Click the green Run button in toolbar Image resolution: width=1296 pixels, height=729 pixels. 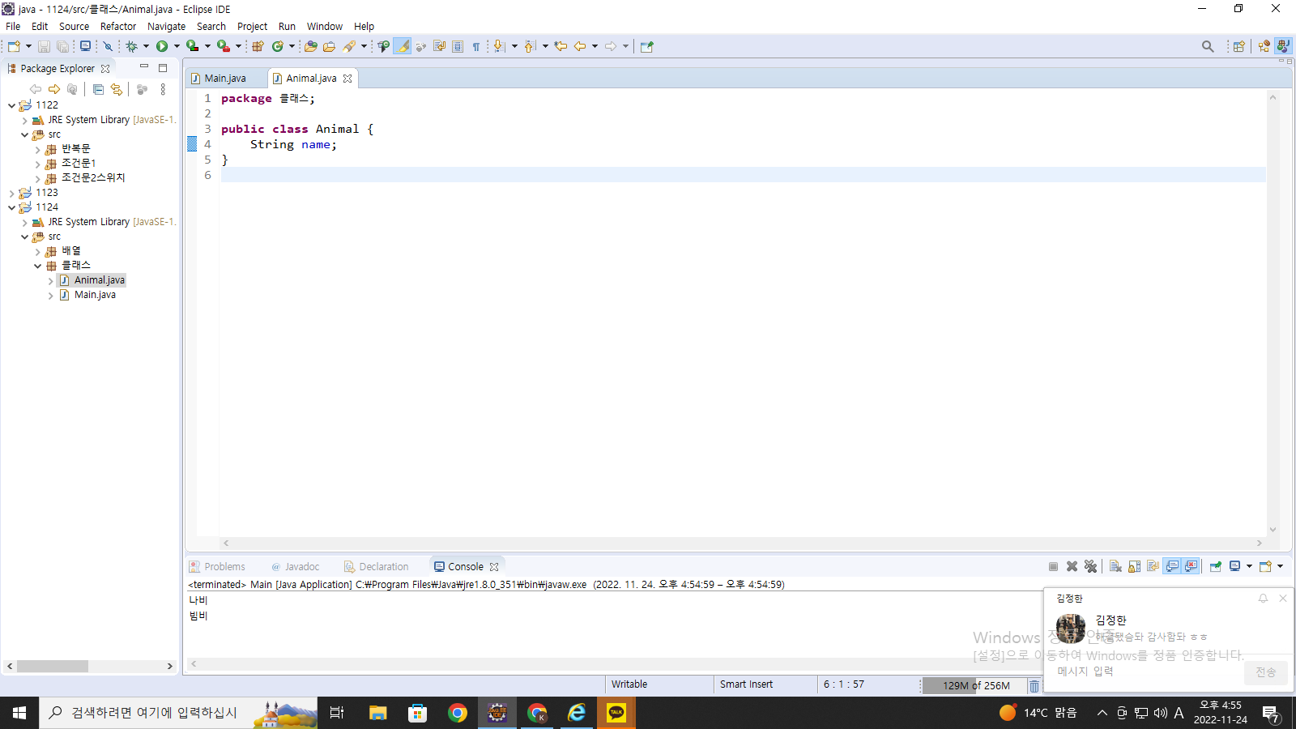[162, 46]
